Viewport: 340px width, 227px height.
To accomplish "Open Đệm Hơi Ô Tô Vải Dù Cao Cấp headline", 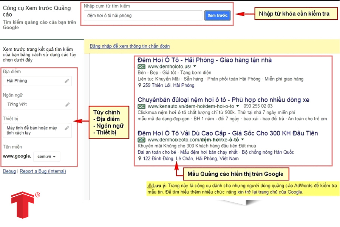I will (x=228, y=133).
